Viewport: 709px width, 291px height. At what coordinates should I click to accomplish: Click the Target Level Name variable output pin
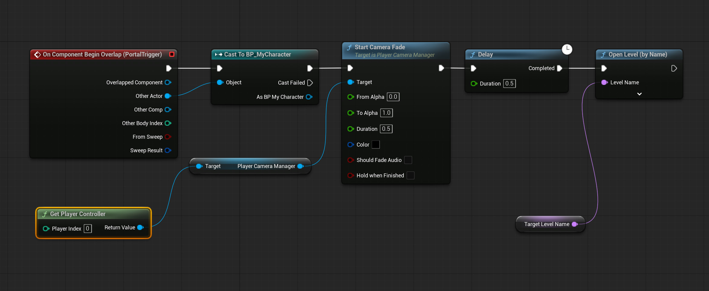tap(575, 224)
